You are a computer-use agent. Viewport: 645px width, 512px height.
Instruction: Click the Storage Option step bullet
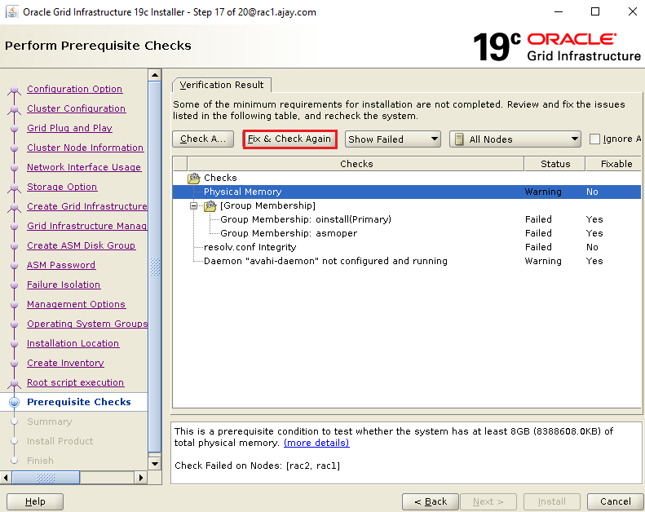click(x=15, y=188)
